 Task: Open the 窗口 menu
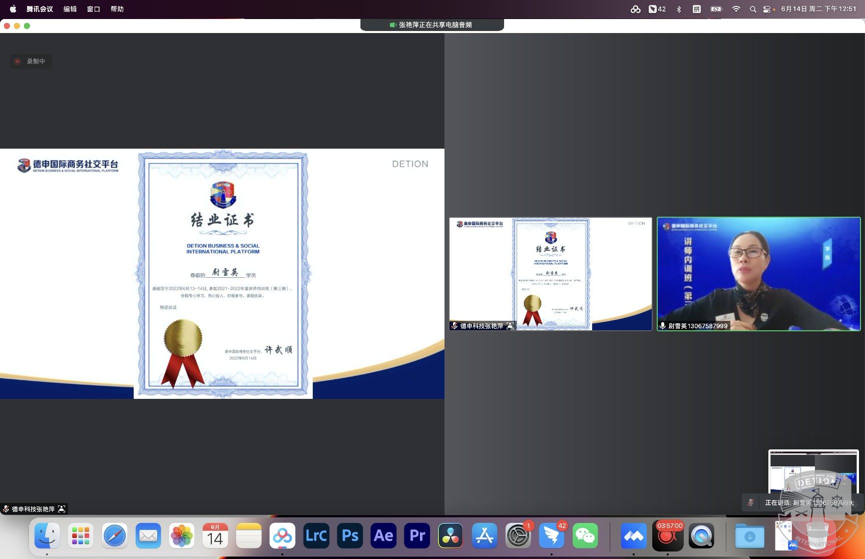(94, 9)
